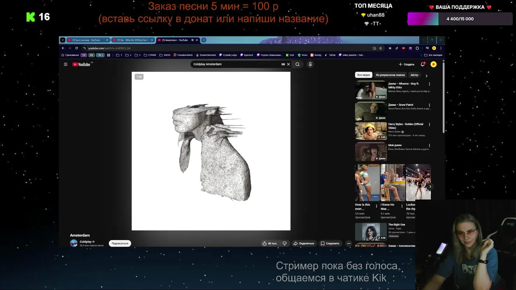Open the Kick bookmark

coord(290,55)
